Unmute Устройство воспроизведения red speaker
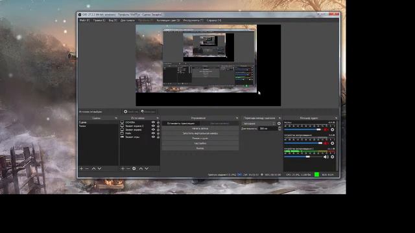 326,143
